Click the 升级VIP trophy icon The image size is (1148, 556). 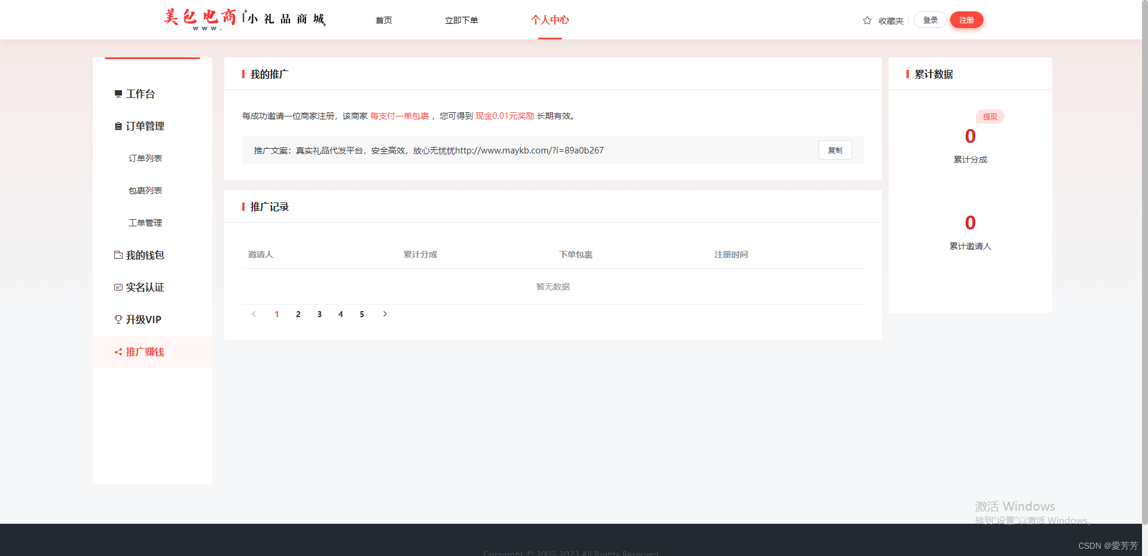click(118, 320)
